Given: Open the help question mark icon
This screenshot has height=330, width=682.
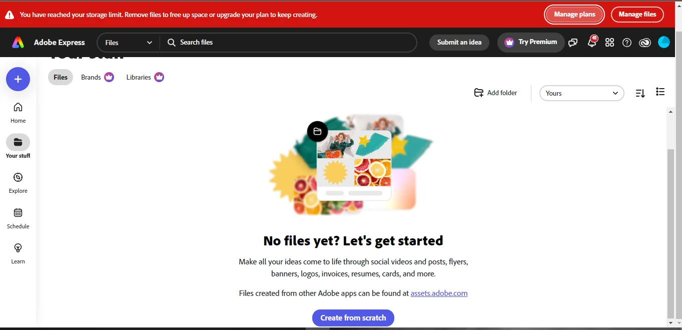Looking at the screenshot, I should point(627,43).
